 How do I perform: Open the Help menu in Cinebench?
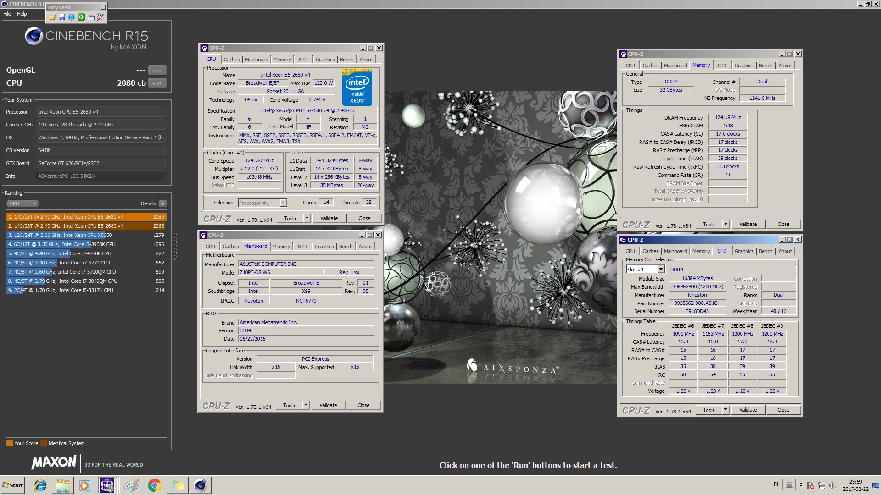click(x=22, y=14)
